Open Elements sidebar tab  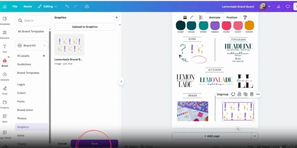coord(5,35)
